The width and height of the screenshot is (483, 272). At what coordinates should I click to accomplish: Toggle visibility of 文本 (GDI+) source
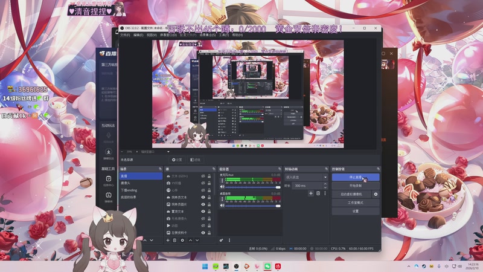tap(203, 176)
